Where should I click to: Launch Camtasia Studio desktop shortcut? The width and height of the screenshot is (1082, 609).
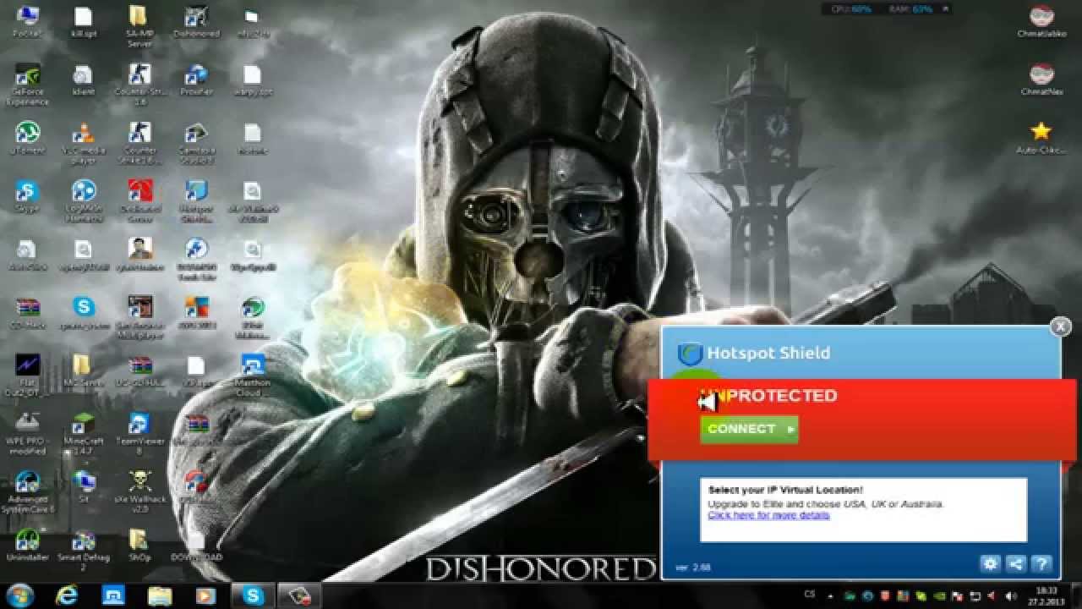196,143
